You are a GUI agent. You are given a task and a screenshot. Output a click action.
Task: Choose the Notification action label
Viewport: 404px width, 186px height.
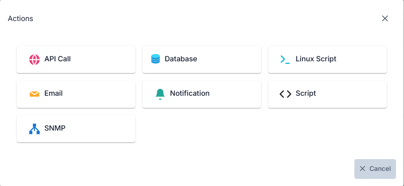[x=190, y=93]
